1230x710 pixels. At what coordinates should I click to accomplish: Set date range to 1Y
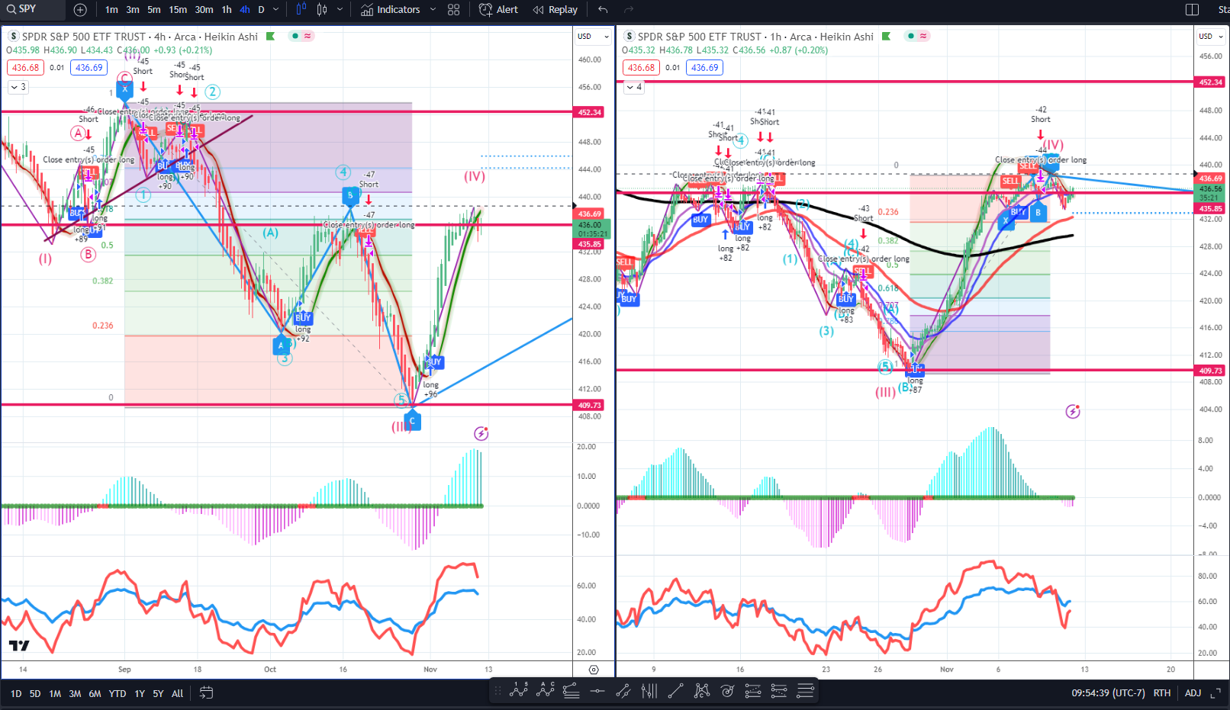point(140,694)
